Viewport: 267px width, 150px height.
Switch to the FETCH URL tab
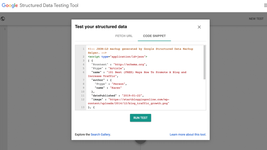pos(124,36)
